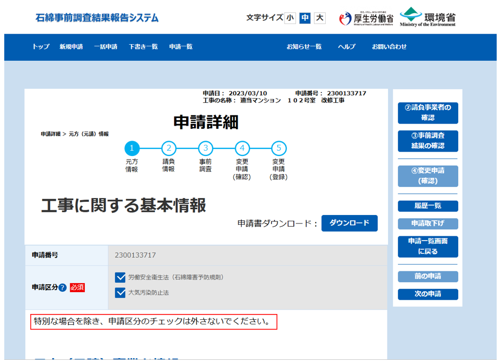Viewport: 502px width, 363px height.
Task: Click the 厚生労働省 logo
Action: [366, 18]
